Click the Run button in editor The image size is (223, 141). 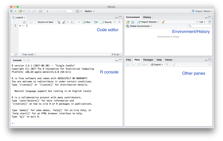coord(86,22)
